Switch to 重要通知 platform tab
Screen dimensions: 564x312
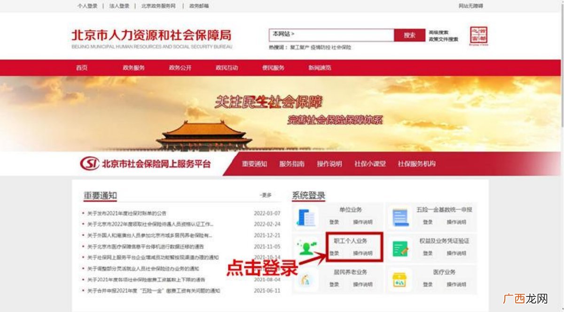[x=255, y=164]
